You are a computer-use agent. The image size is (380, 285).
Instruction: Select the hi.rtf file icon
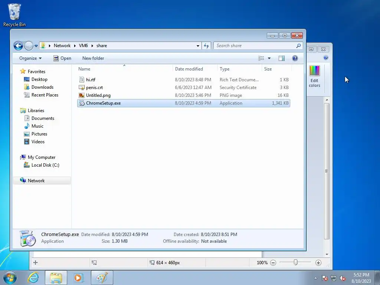point(82,79)
